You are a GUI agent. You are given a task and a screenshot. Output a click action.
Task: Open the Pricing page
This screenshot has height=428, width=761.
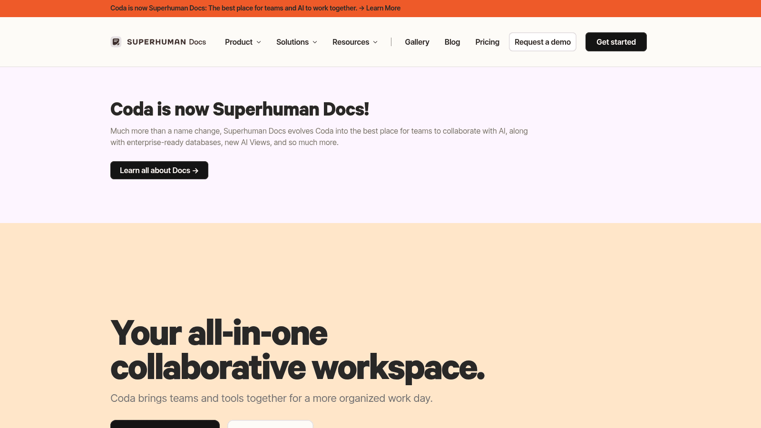pos(488,42)
